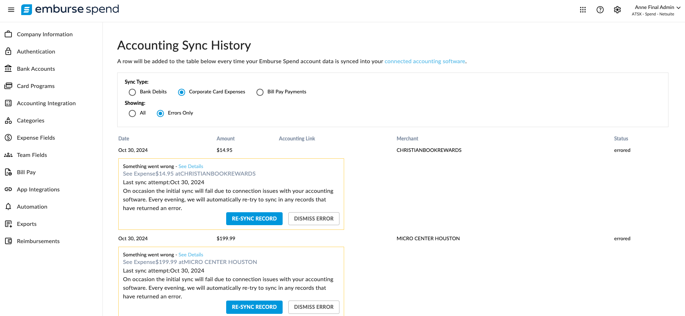Navigate to Bill Pay
This screenshot has height=316, width=685.
[x=26, y=172]
